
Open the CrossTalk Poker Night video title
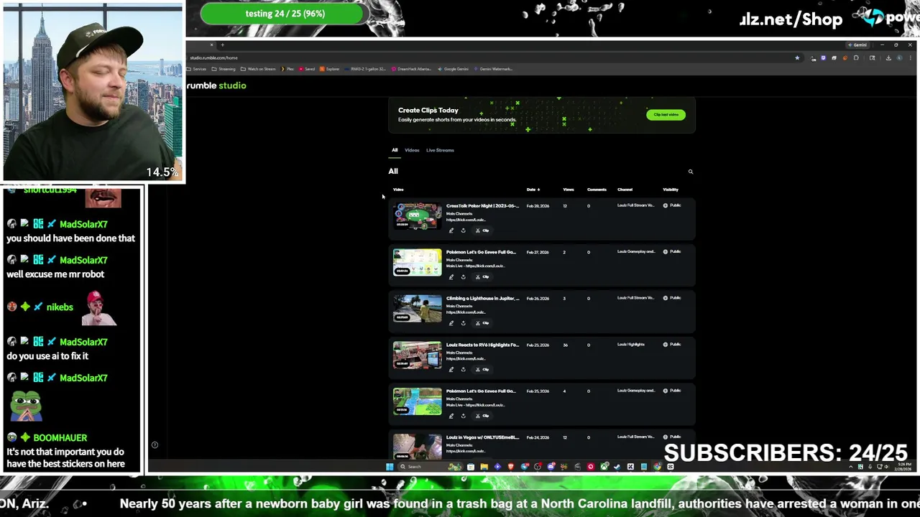click(x=482, y=206)
